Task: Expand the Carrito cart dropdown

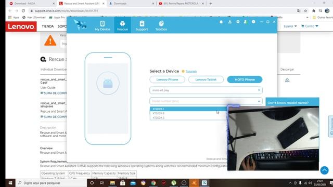Action: click(x=310, y=26)
